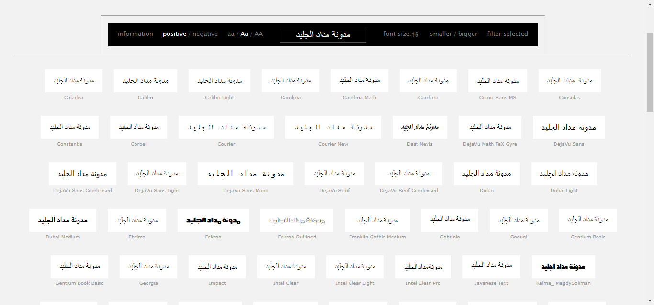The image size is (654, 305).
Task: Pick the Dast Nevis font preview
Action: 419,127
